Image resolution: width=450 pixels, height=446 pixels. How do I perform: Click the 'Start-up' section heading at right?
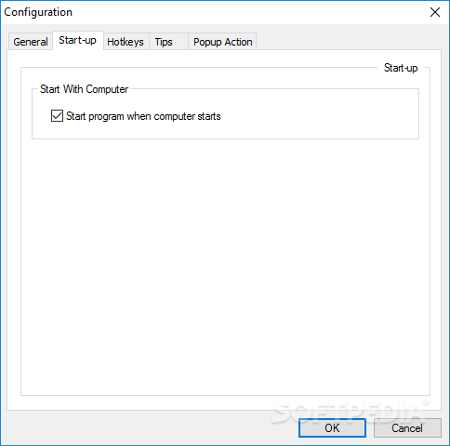(401, 68)
